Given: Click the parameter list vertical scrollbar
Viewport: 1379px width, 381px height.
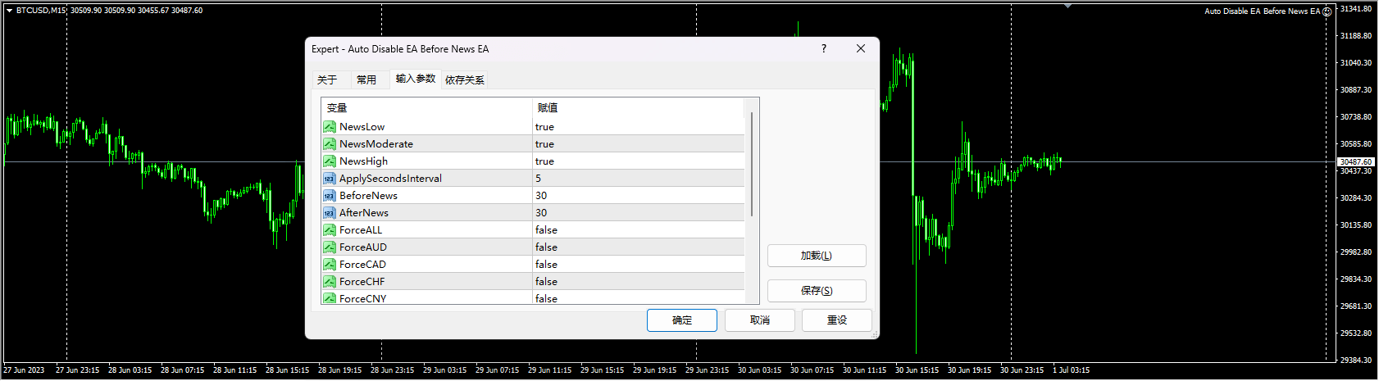Looking at the screenshot, I should coord(752,164).
